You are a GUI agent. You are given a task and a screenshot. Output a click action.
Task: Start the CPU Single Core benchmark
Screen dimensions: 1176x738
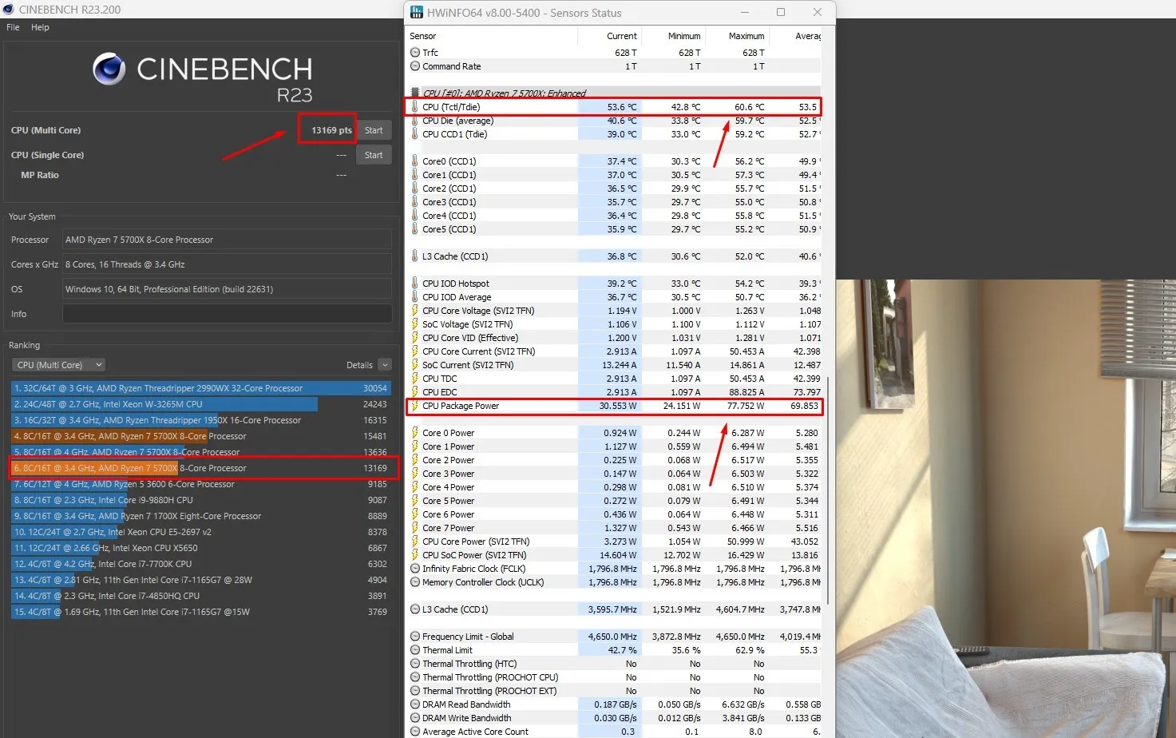click(374, 155)
